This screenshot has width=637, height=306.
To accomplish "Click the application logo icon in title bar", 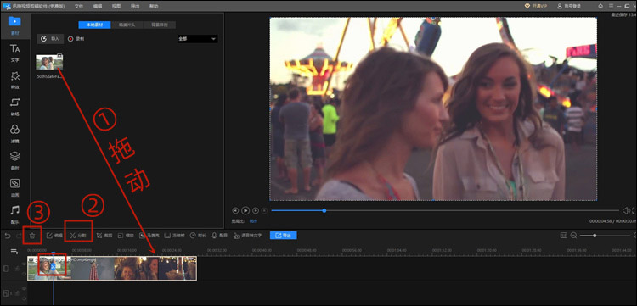I will tap(7, 6).
